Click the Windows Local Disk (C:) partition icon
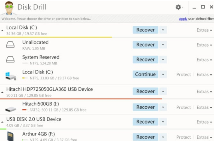 [x=10, y=76]
